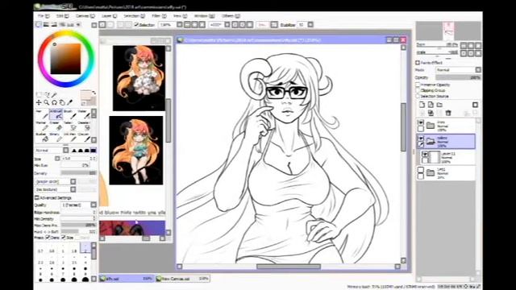
Task: Toggle pressure Size checkbox
Action: click(x=64, y=237)
